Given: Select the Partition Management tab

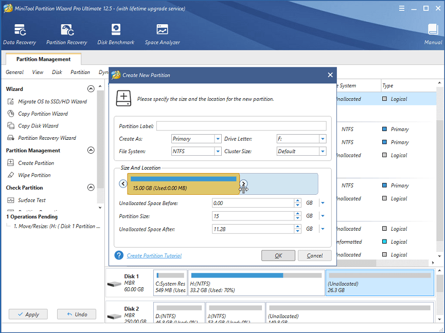Looking at the screenshot, I should click(43, 59).
